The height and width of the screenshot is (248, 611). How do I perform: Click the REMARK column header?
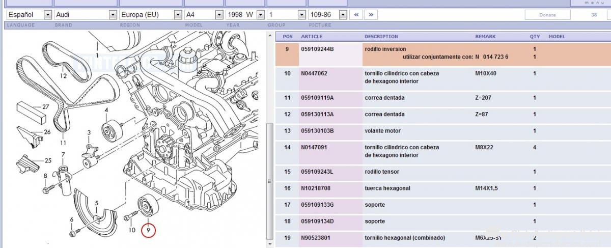pyautogui.click(x=485, y=37)
